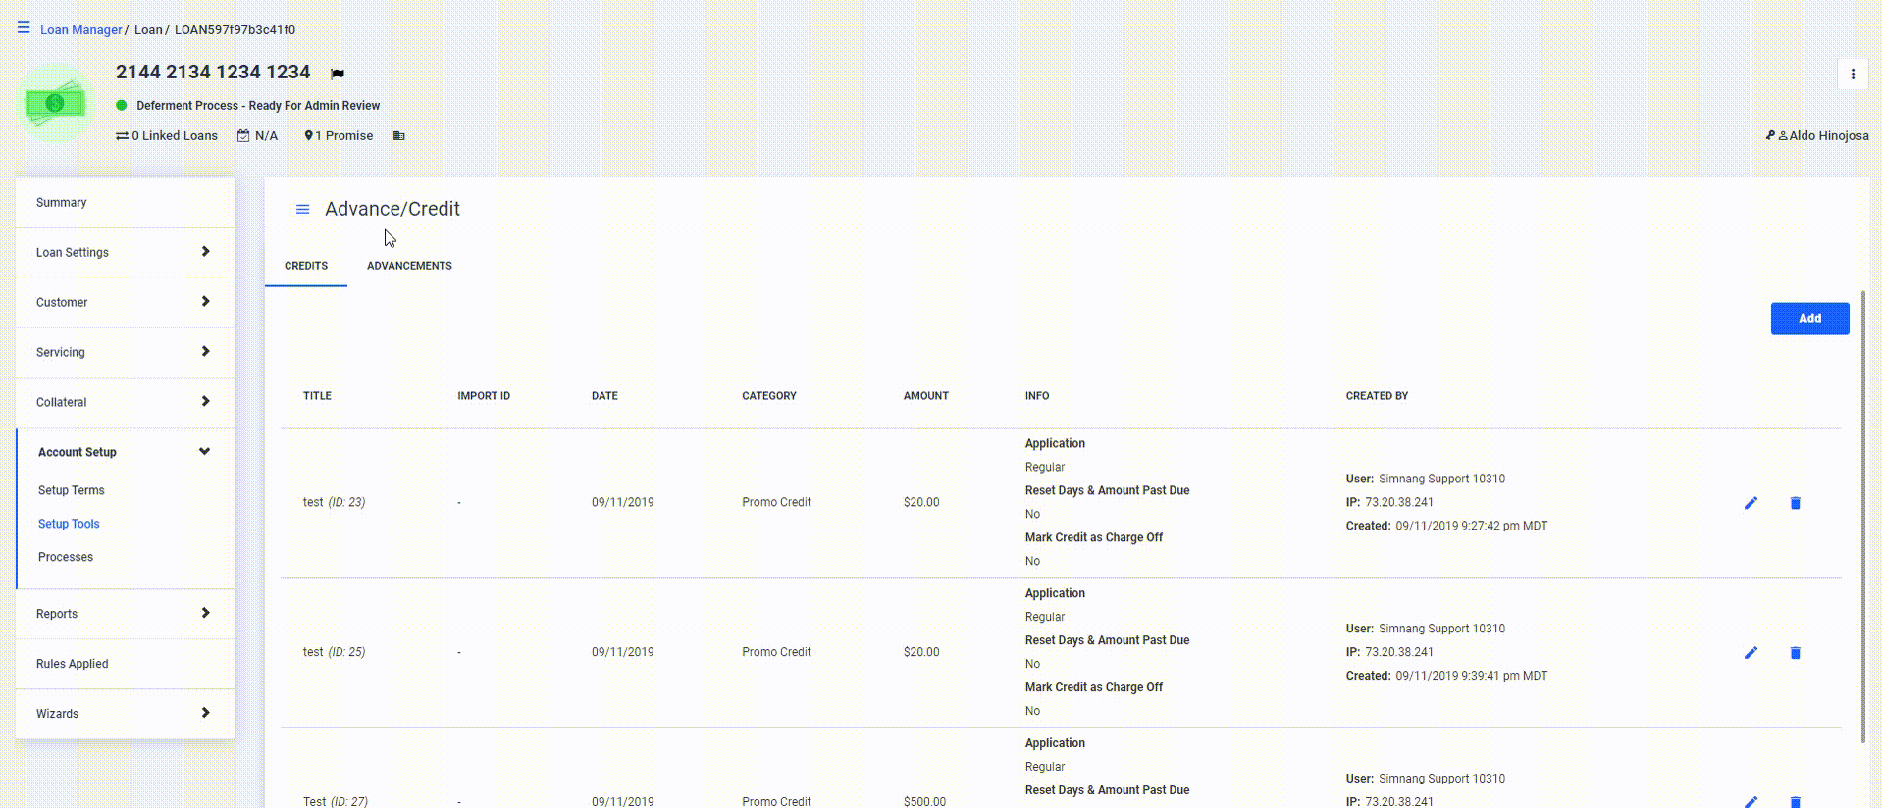Screen dimensions: 1882x808
Task: Click the vertical scrollbar of the credits panel
Action: (1862, 517)
